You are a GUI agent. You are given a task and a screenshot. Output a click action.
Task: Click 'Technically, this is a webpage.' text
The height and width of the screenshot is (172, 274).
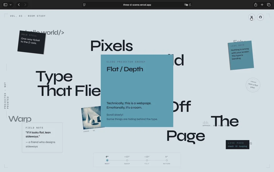[x=129, y=103]
